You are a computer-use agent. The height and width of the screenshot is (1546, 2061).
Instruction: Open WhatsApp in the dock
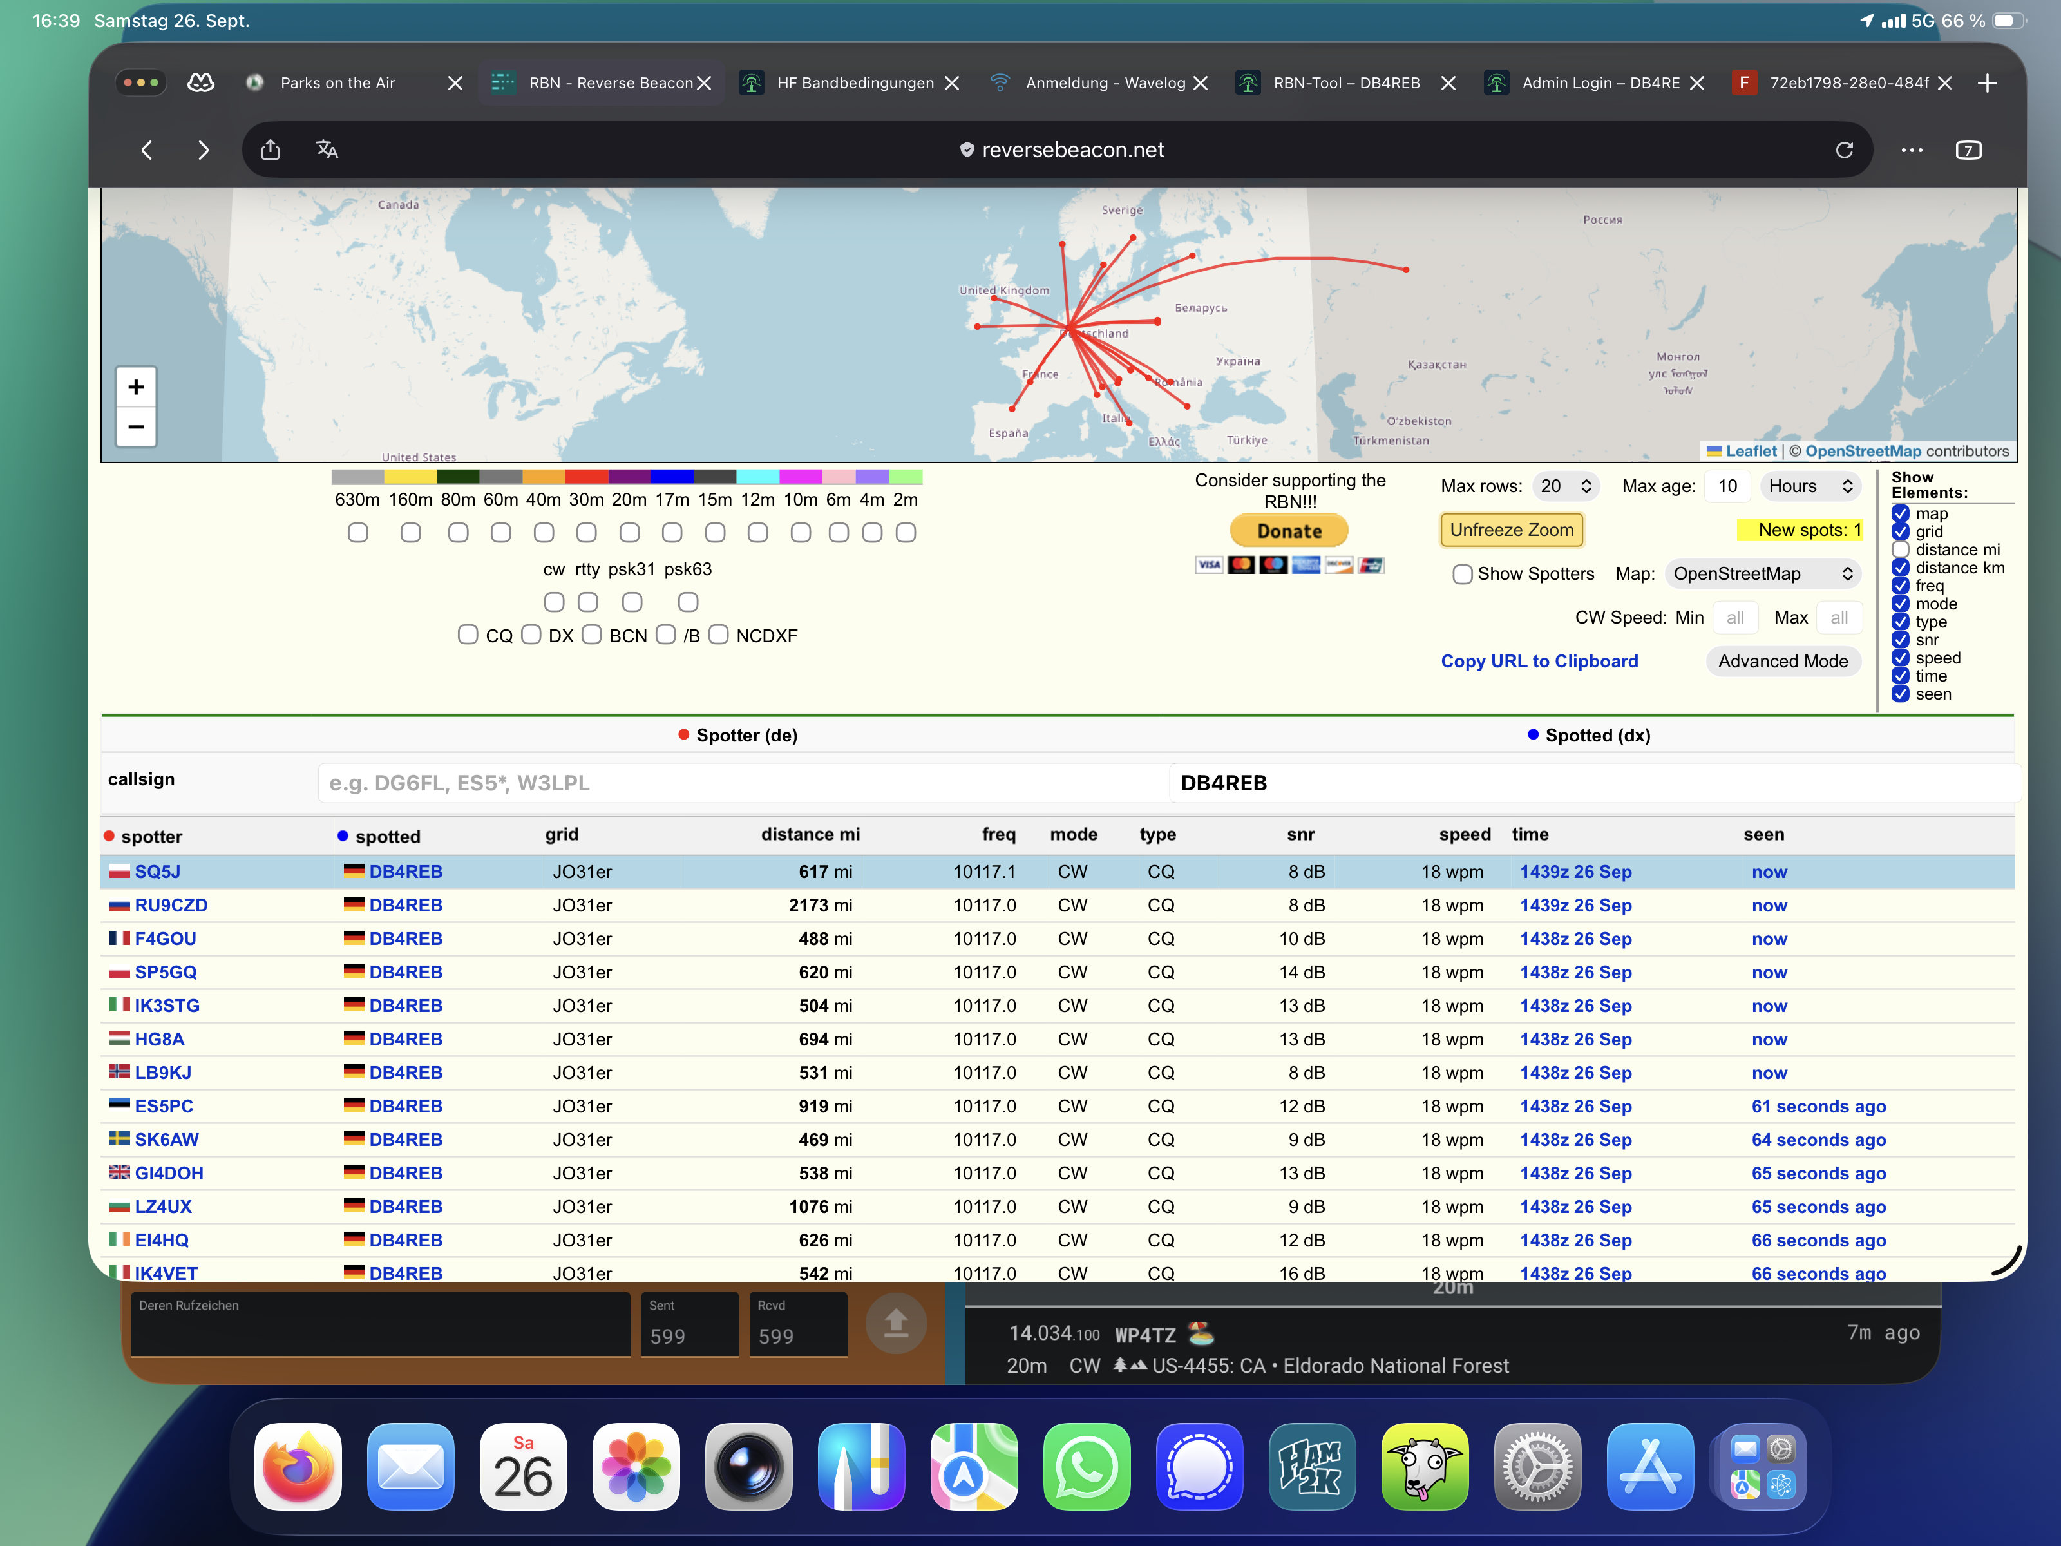pos(1087,1466)
